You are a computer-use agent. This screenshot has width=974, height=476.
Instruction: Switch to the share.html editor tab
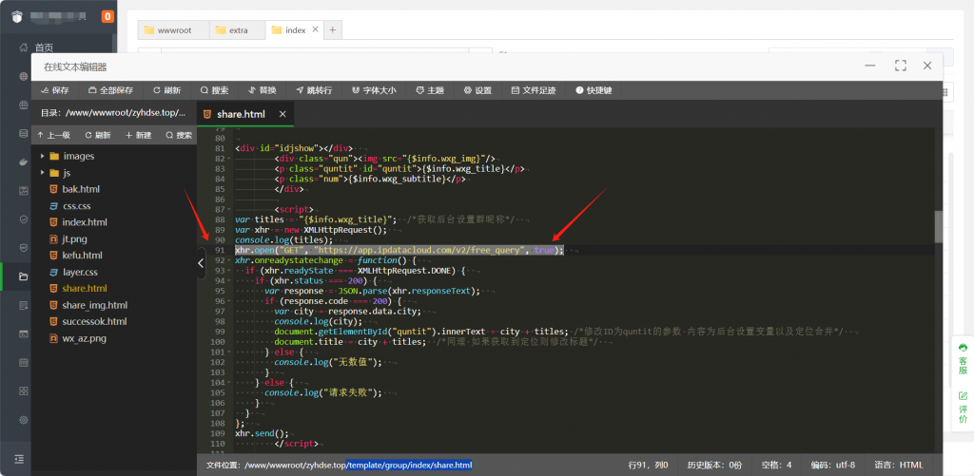240,114
